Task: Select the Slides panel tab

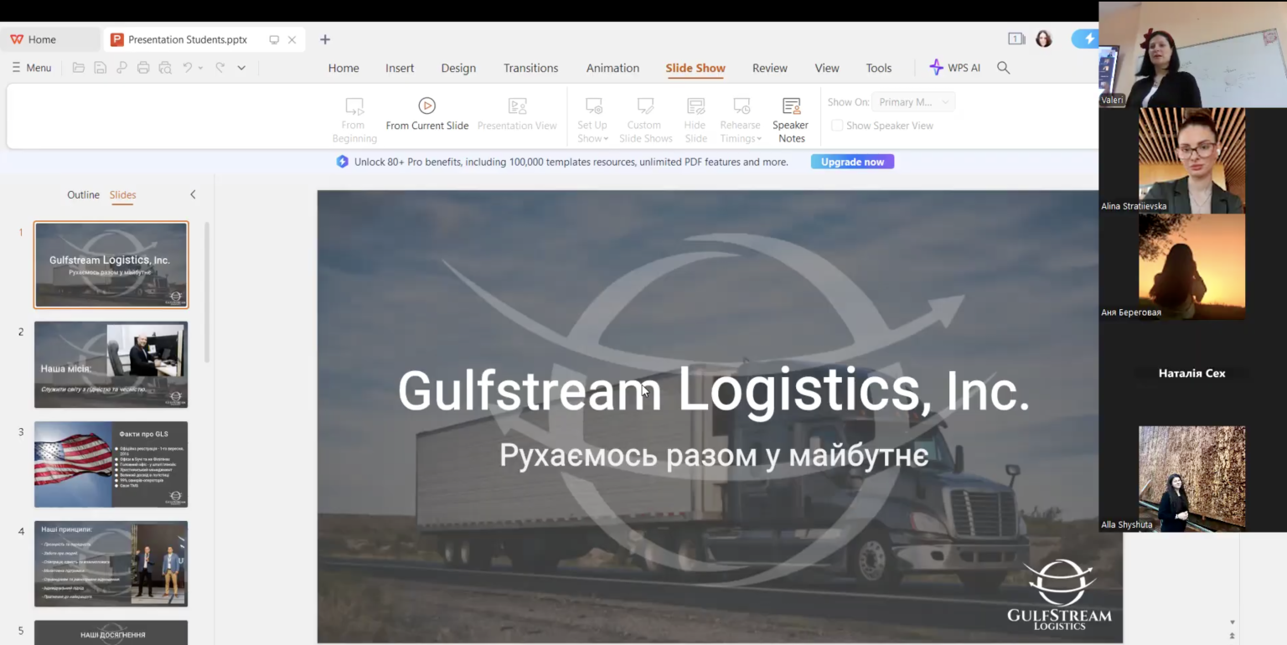Action: pos(122,194)
